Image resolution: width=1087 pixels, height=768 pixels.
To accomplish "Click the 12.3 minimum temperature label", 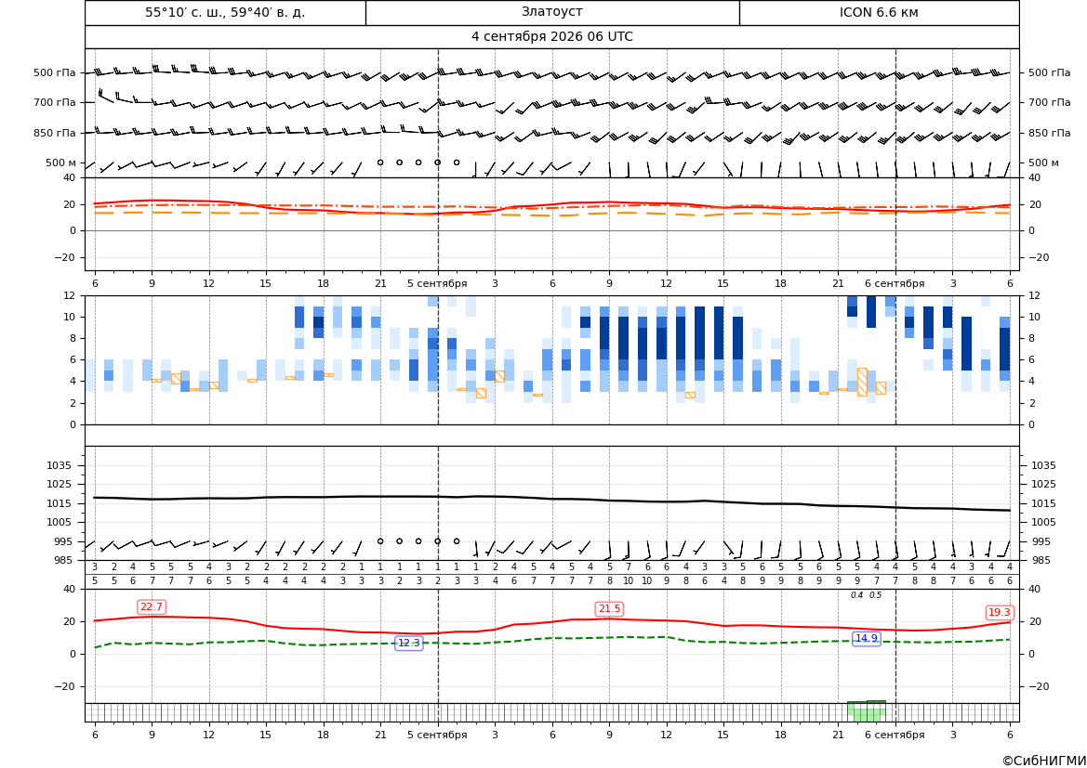I will [x=408, y=643].
